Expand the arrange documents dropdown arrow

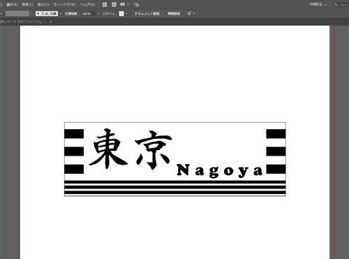pyautogui.click(x=128, y=4)
